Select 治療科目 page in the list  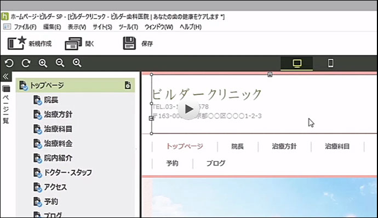point(58,129)
